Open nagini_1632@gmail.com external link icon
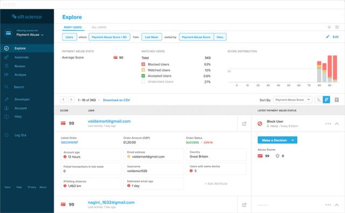This screenshot has width=345, height=213. click(x=244, y=205)
